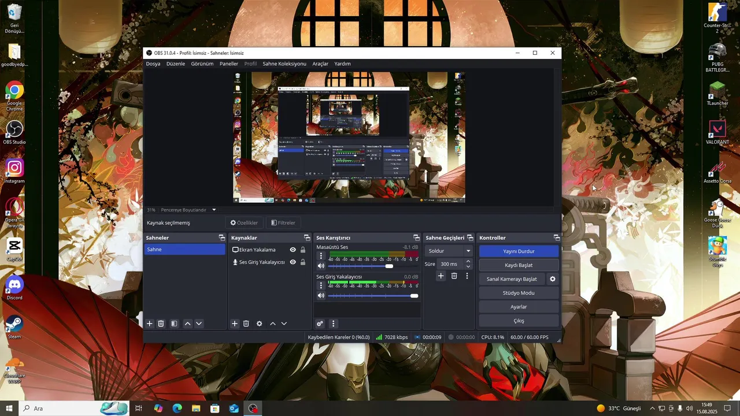Open Ayarlar settings button
Screen dimensions: 740x416
(x=519, y=307)
